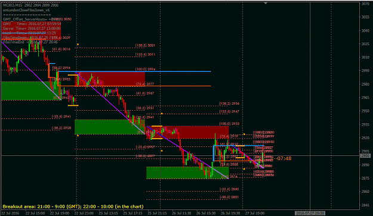
Task: Click the (-38.2) 2851 Fibonacci label
Action: click(x=229, y=197)
